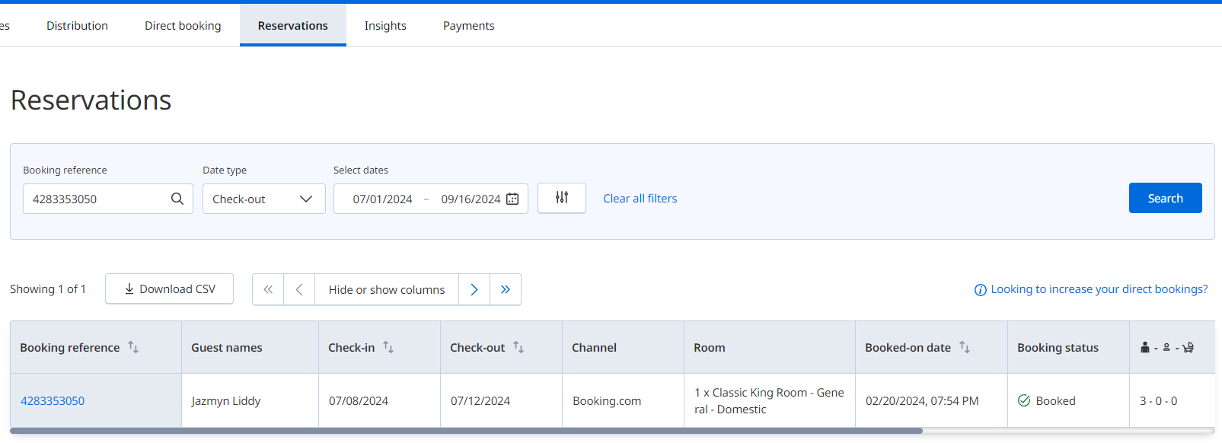Sort by Booked-on date column arrows
The image size is (1222, 443).
[x=965, y=347]
